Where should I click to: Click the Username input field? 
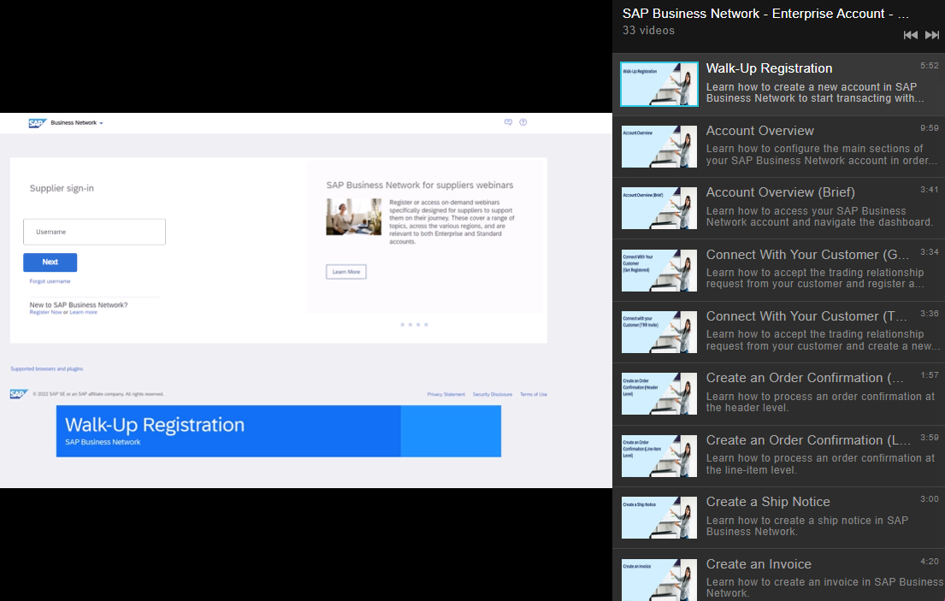[x=94, y=232]
